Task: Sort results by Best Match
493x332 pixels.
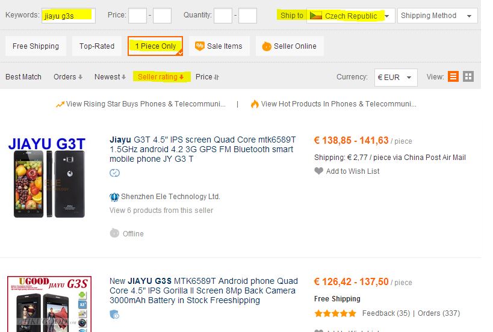Action: pyautogui.click(x=23, y=77)
